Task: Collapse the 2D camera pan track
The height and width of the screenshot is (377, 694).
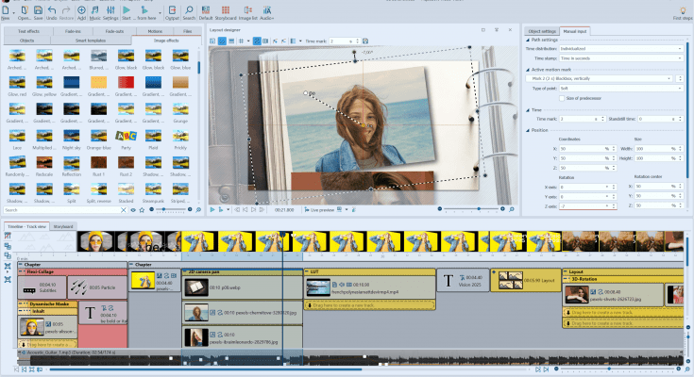Action: 185,271
